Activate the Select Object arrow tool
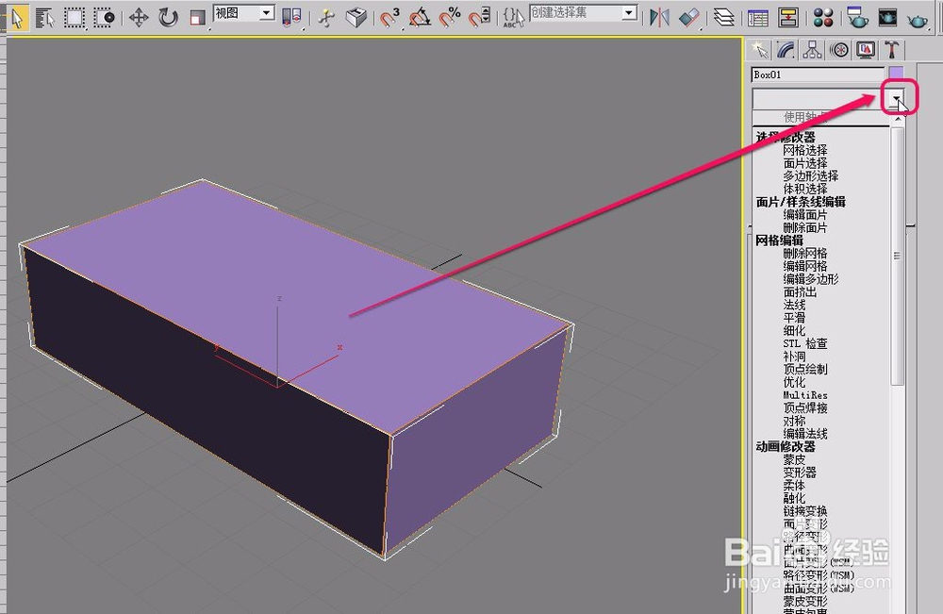The width and height of the screenshot is (943, 614). click(x=17, y=17)
